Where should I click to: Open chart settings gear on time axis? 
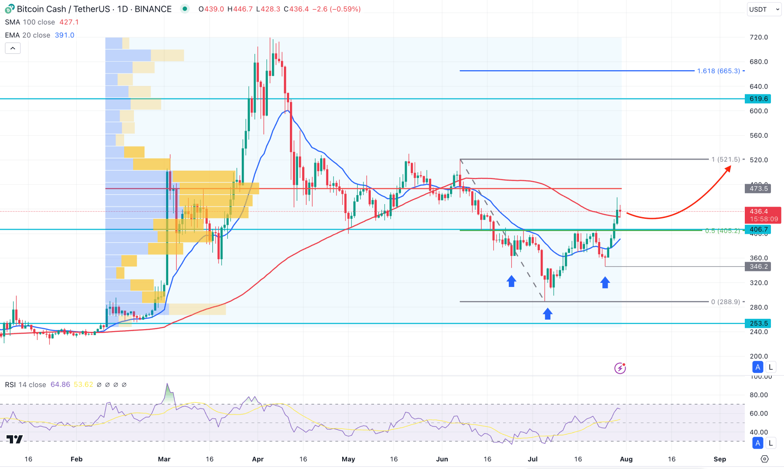[764, 459]
